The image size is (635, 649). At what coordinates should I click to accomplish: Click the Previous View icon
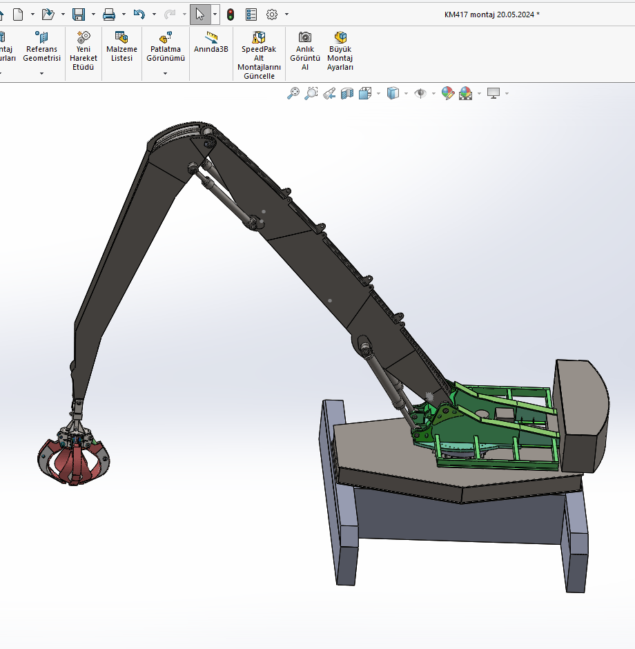(329, 93)
